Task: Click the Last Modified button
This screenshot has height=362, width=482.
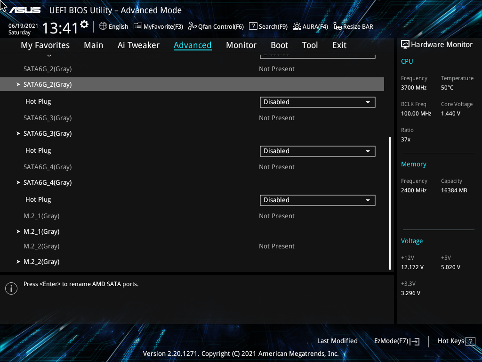Action: pyautogui.click(x=337, y=341)
